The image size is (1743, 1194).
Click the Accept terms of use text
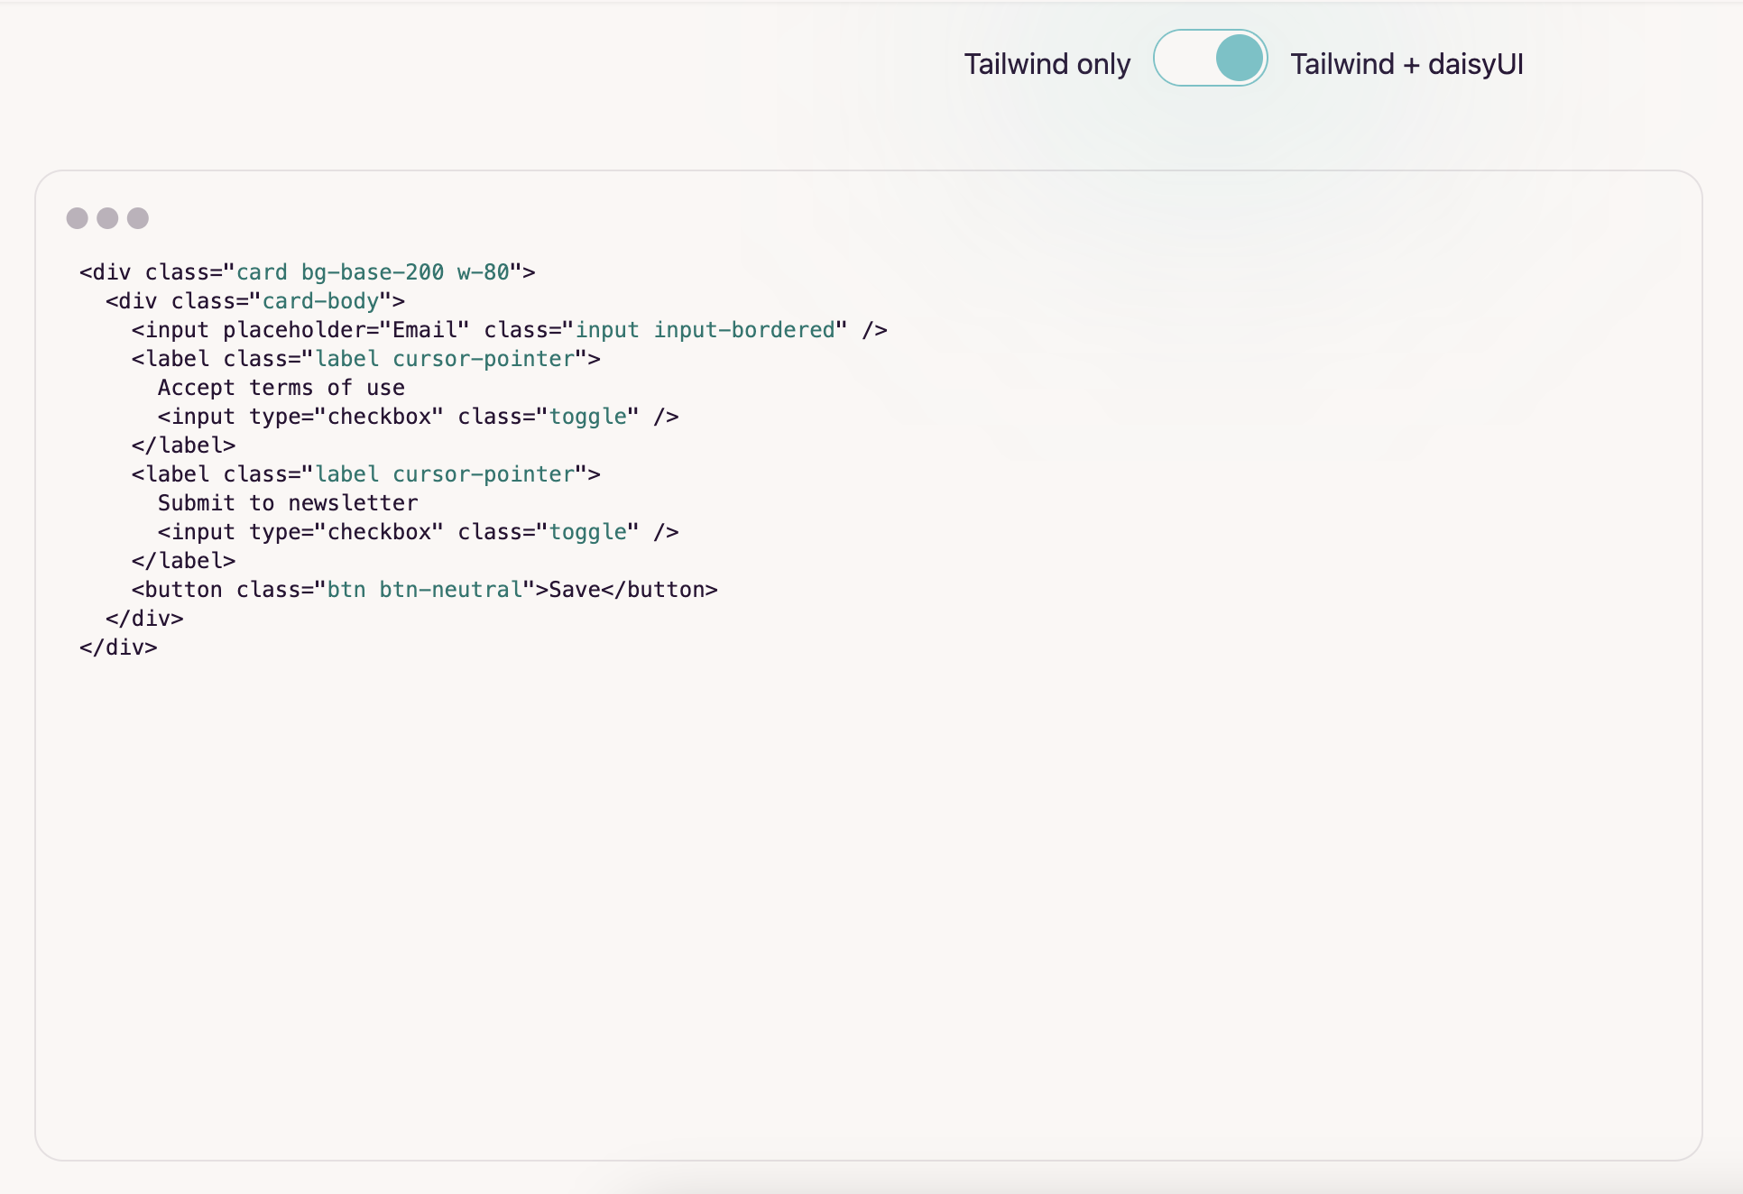click(281, 387)
